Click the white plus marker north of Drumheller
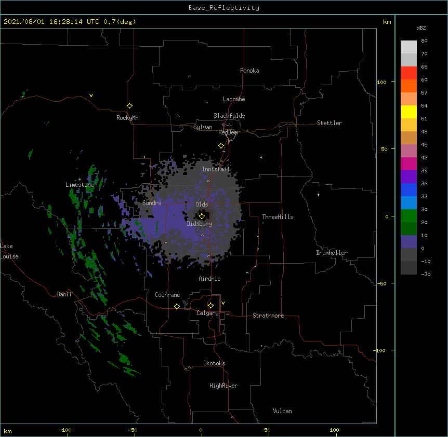This screenshot has height=437, width=448. (x=318, y=195)
